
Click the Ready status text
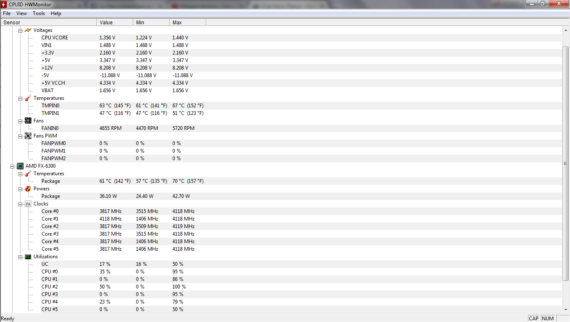[8, 319]
